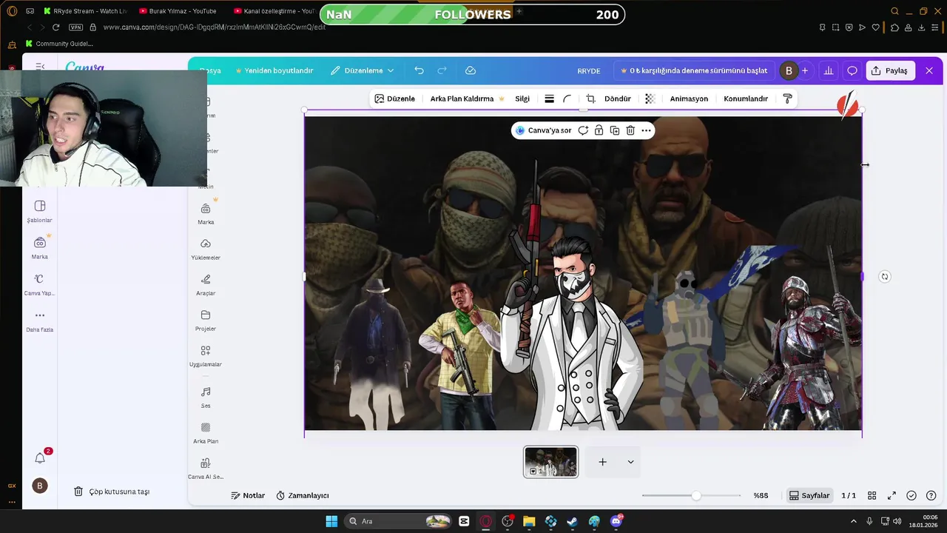Open the B profile avatar in sidebar

(x=40, y=486)
